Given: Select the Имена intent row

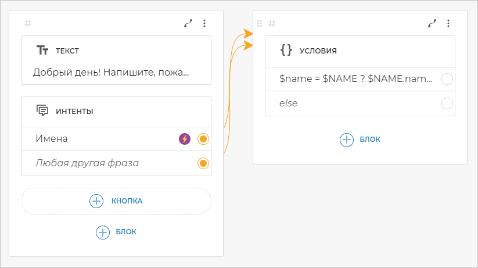Looking at the screenshot, I should click(116, 139).
